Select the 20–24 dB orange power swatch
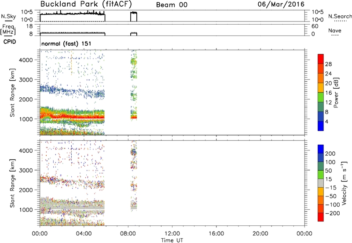The image size is (352, 243). 321,78
